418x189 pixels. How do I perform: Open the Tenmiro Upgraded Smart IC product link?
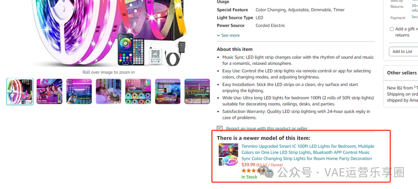point(308,152)
